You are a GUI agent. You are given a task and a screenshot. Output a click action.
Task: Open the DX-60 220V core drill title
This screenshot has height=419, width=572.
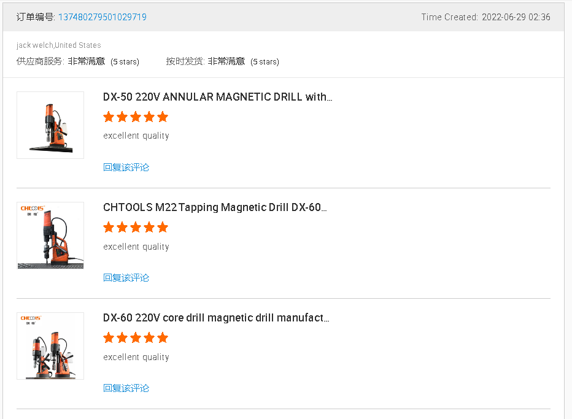[216, 318]
